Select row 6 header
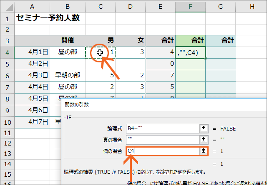 point(8,76)
